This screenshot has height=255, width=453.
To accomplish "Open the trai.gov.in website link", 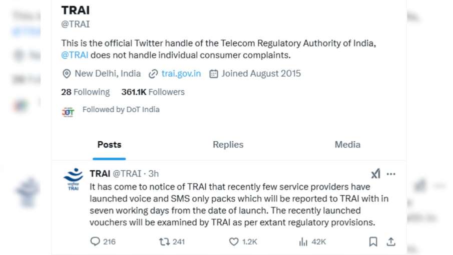I will click(181, 74).
